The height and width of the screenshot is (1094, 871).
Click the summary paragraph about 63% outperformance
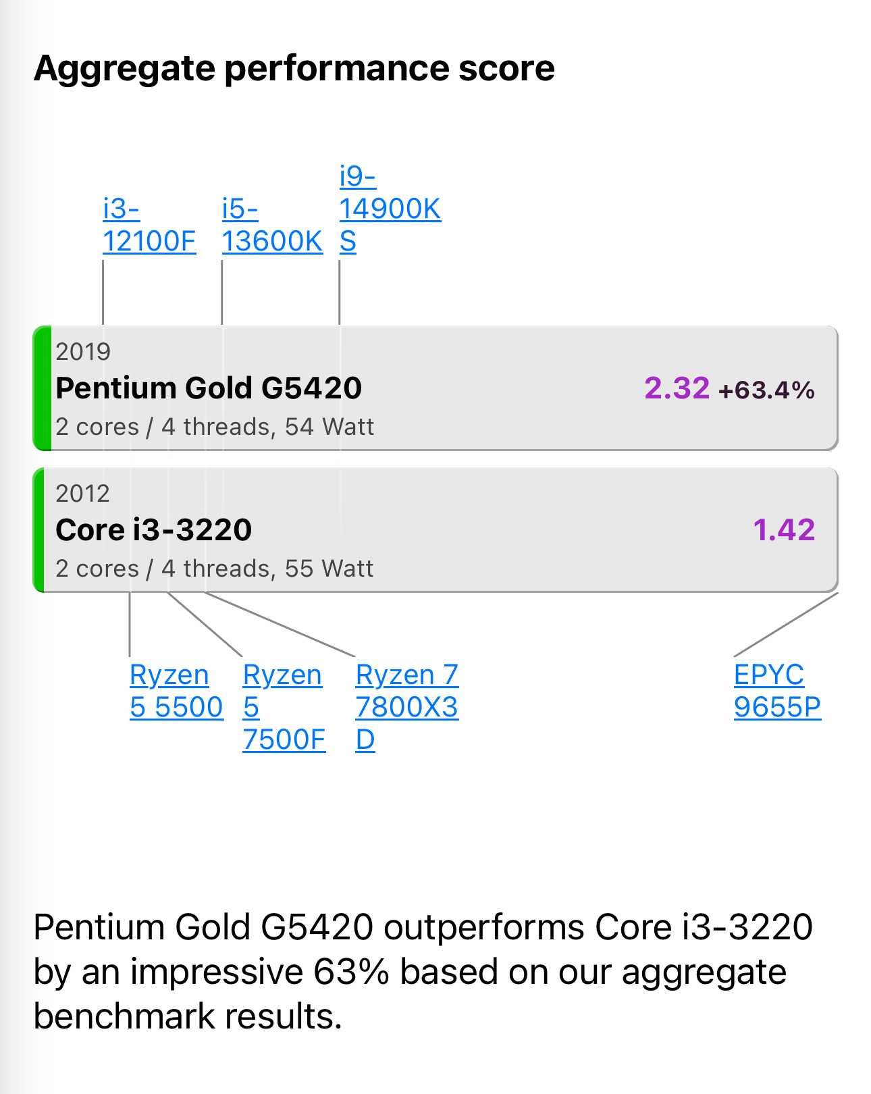pyautogui.click(x=423, y=971)
